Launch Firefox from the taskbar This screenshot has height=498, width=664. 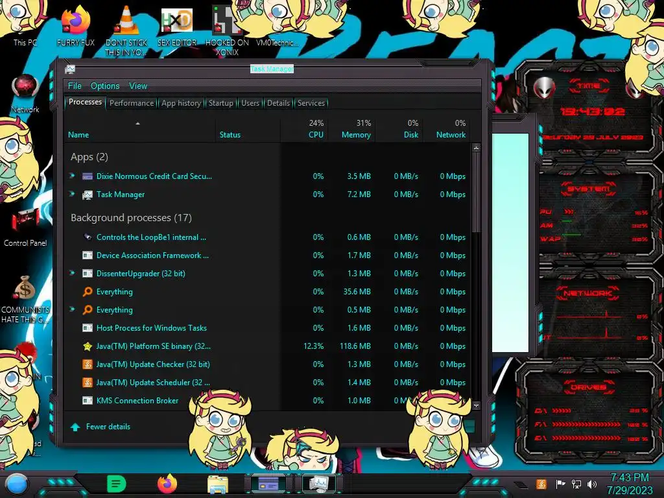tap(167, 484)
